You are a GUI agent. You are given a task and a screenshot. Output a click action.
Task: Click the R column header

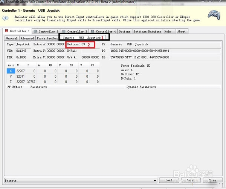pyautogui.click(x=31, y=65)
